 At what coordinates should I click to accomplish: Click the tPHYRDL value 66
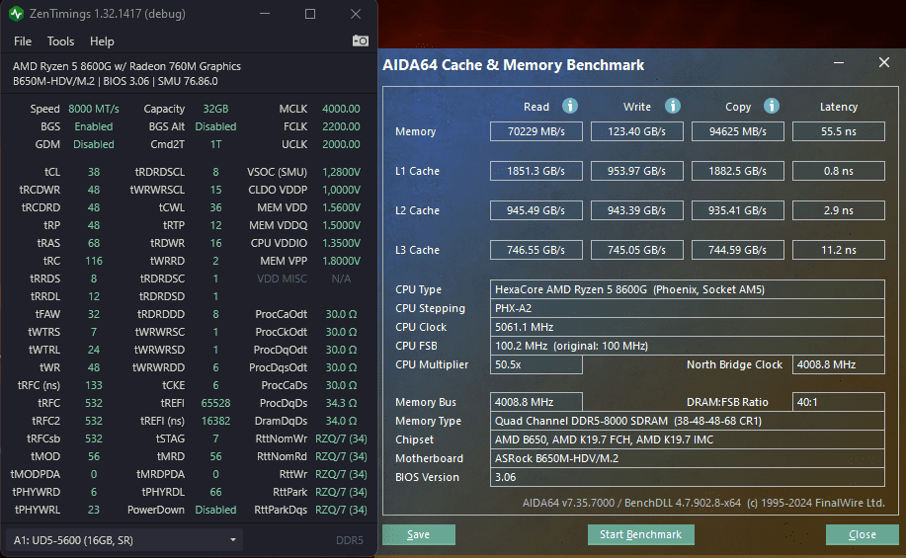click(x=215, y=492)
